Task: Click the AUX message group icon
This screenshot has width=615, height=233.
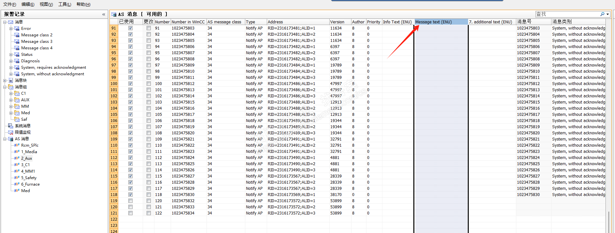Action: tap(17, 100)
